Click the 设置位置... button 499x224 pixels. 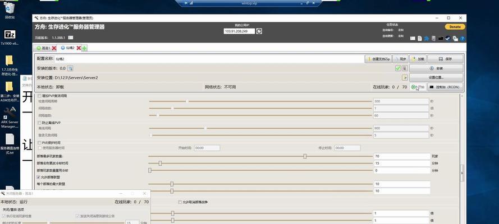(x=436, y=77)
